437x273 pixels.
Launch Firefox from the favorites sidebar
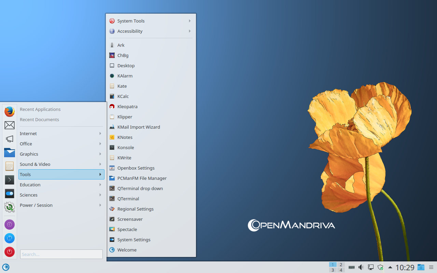tap(10, 111)
